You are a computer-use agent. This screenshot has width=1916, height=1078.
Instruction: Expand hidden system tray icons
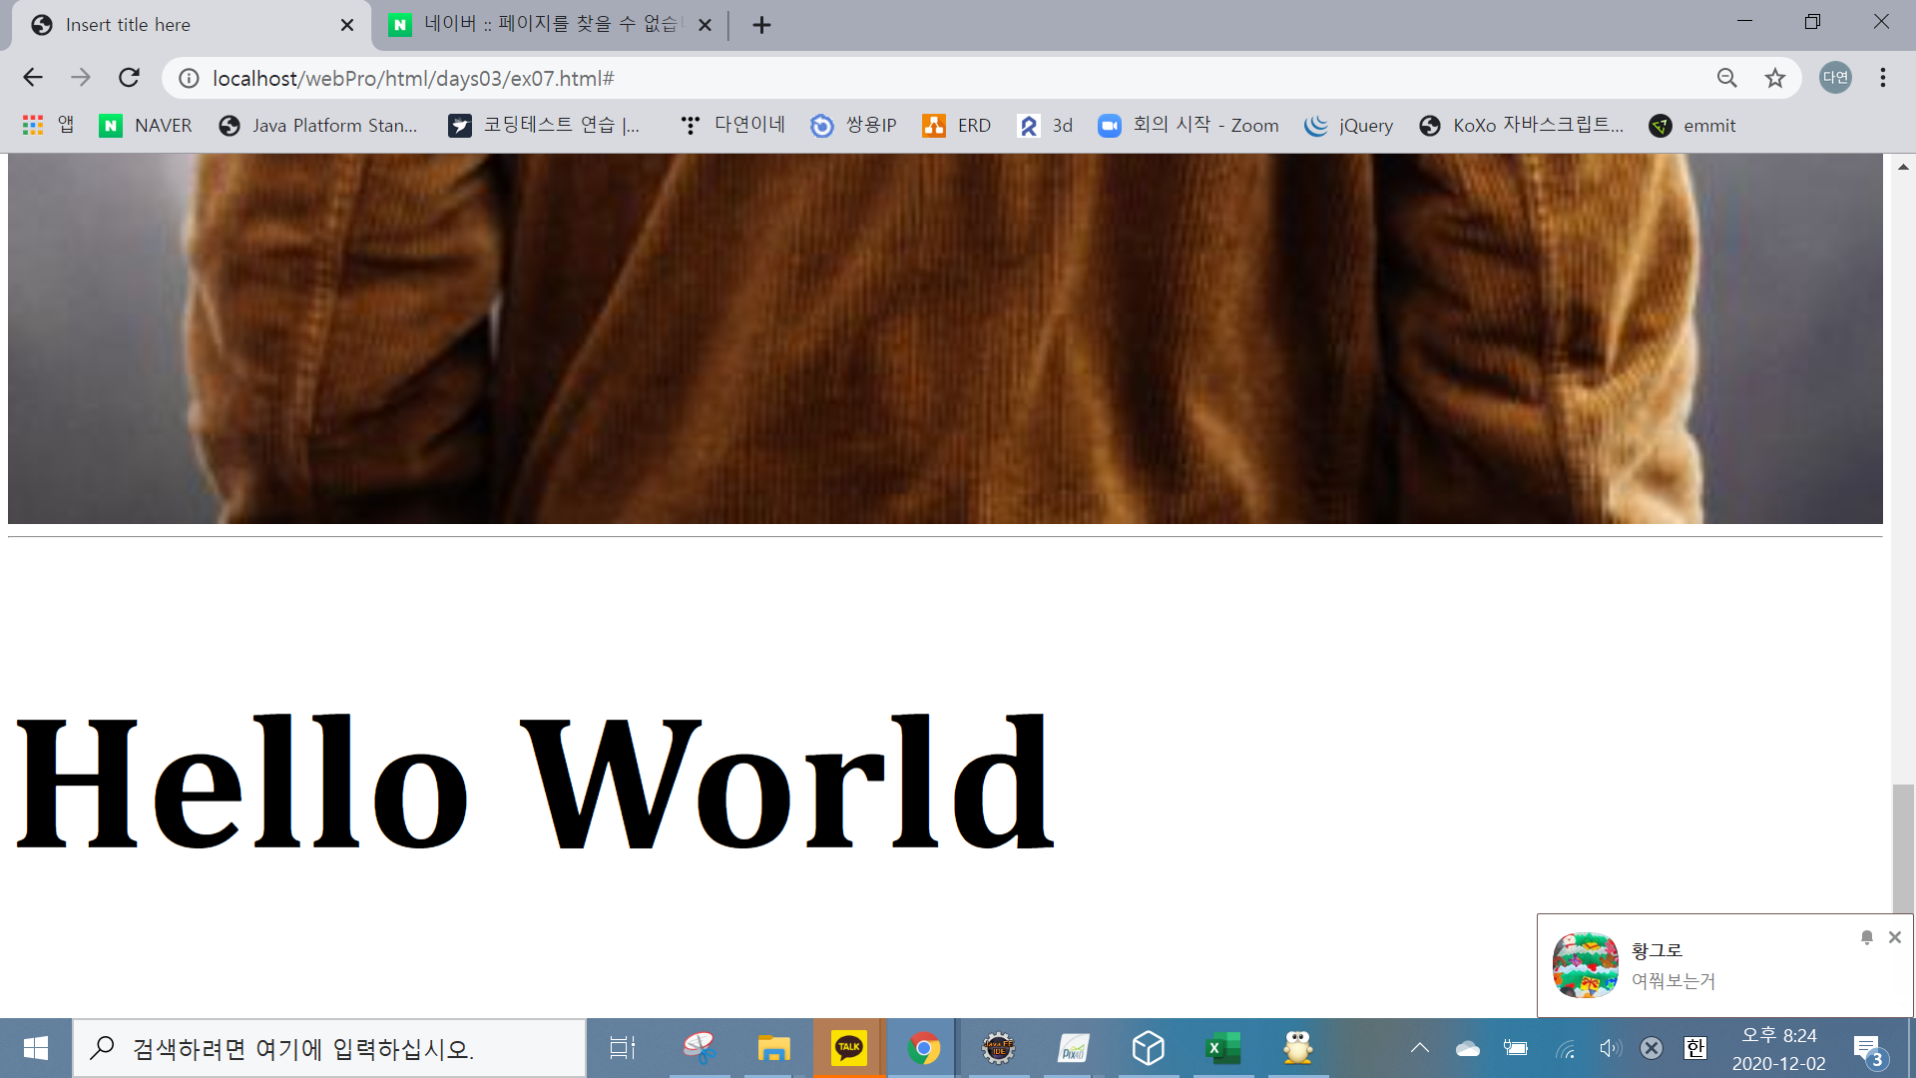coord(1419,1048)
